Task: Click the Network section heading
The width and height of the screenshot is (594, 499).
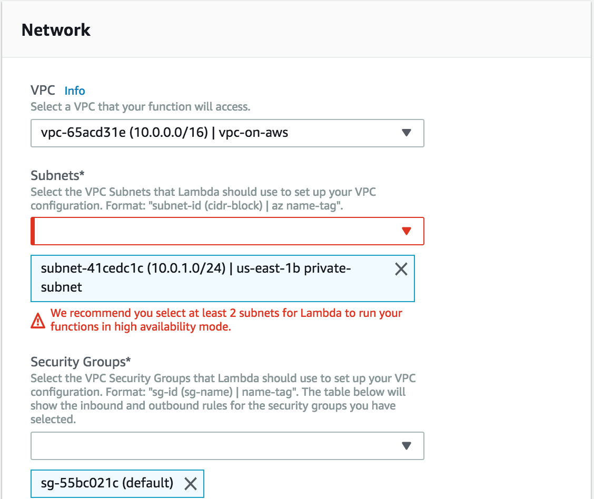Action: point(55,30)
